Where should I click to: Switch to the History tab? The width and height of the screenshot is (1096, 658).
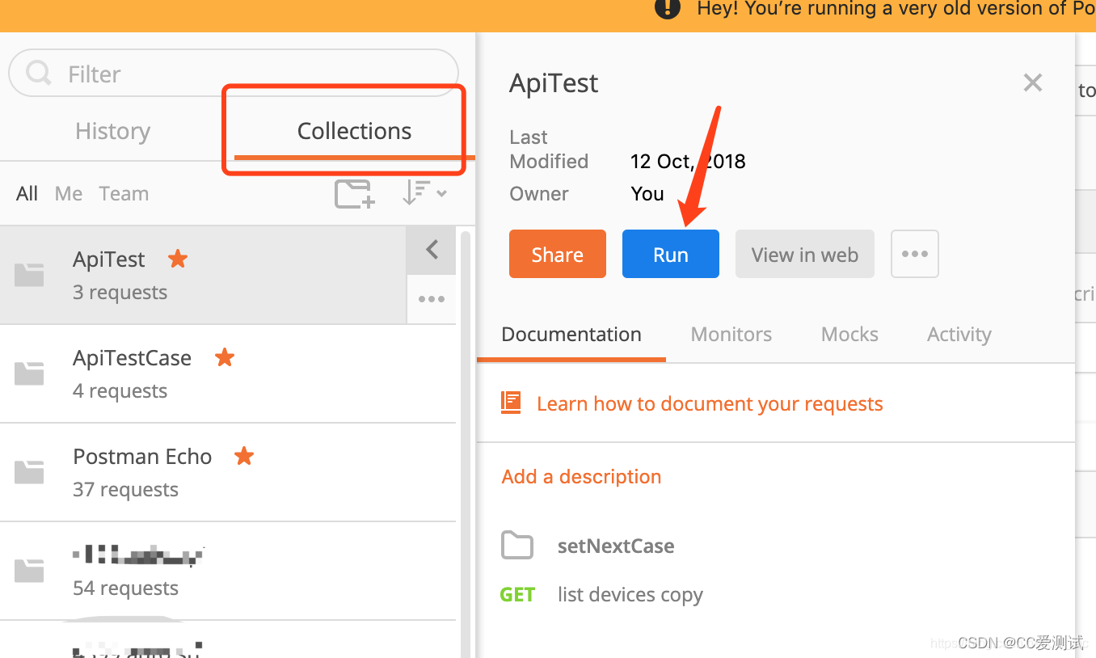point(112,131)
